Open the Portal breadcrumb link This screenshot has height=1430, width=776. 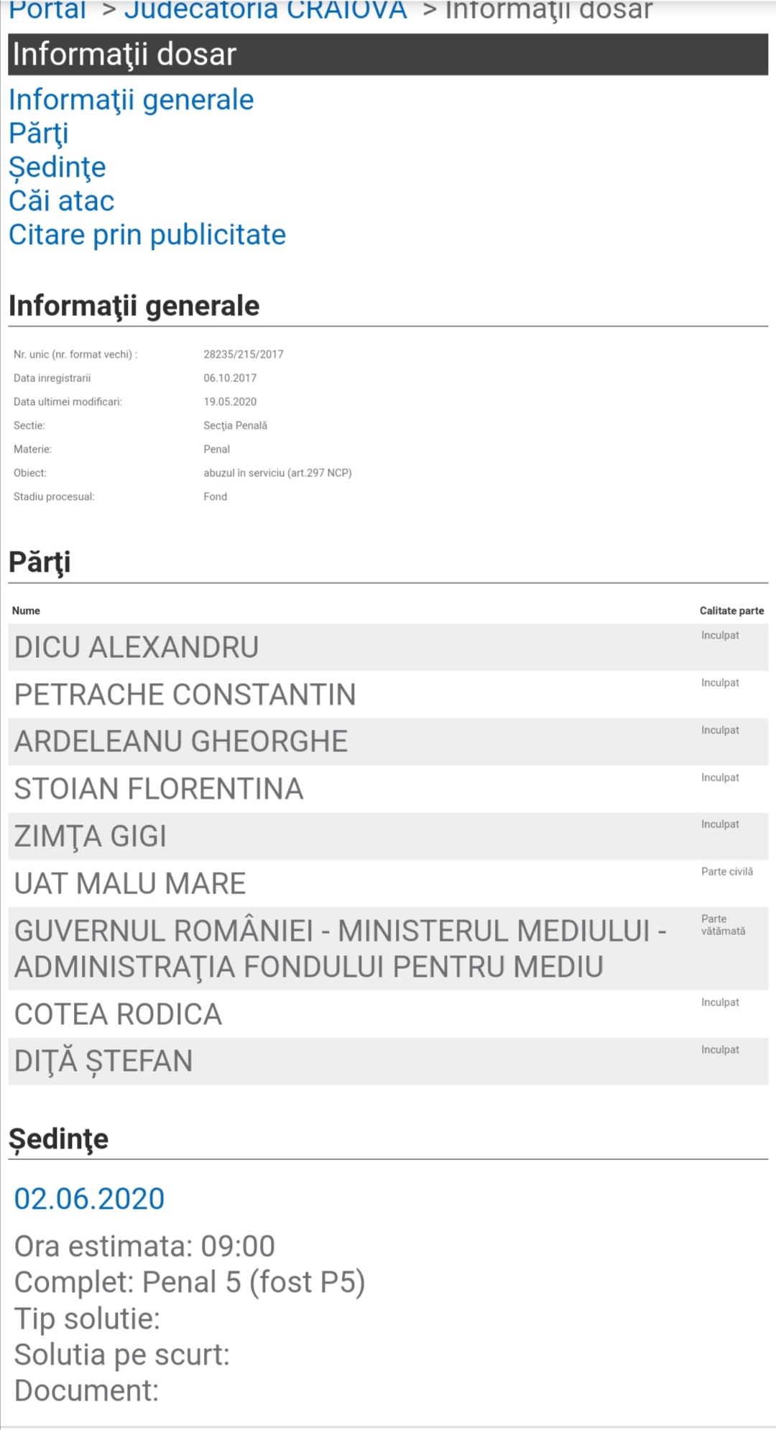click(x=47, y=10)
